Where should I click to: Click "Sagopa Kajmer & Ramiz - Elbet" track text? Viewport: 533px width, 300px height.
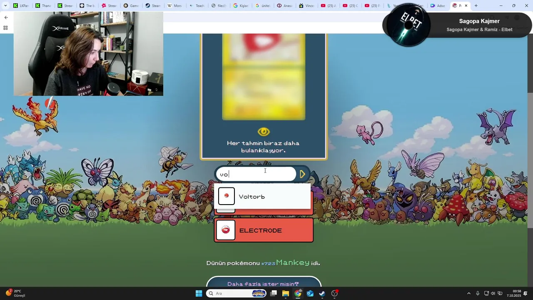click(x=479, y=30)
